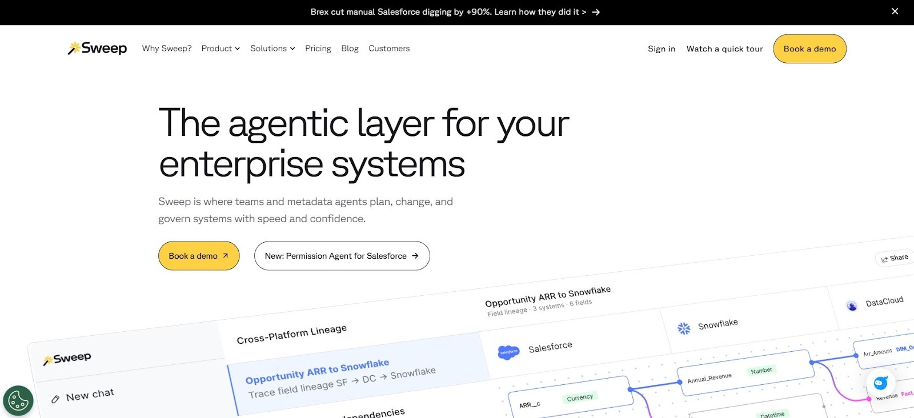The width and height of the screenshot is (914, 418).
Task: Go to the Pricing page
Action: [318, 49]
